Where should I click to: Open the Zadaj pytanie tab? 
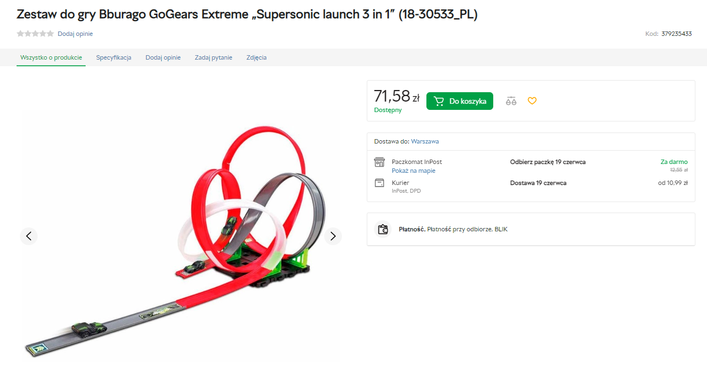[x=213, y=57]
